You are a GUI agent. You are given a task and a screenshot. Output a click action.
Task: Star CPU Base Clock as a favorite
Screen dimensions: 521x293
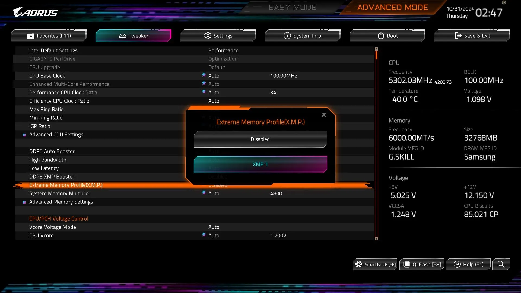click(x=204, y=75)
